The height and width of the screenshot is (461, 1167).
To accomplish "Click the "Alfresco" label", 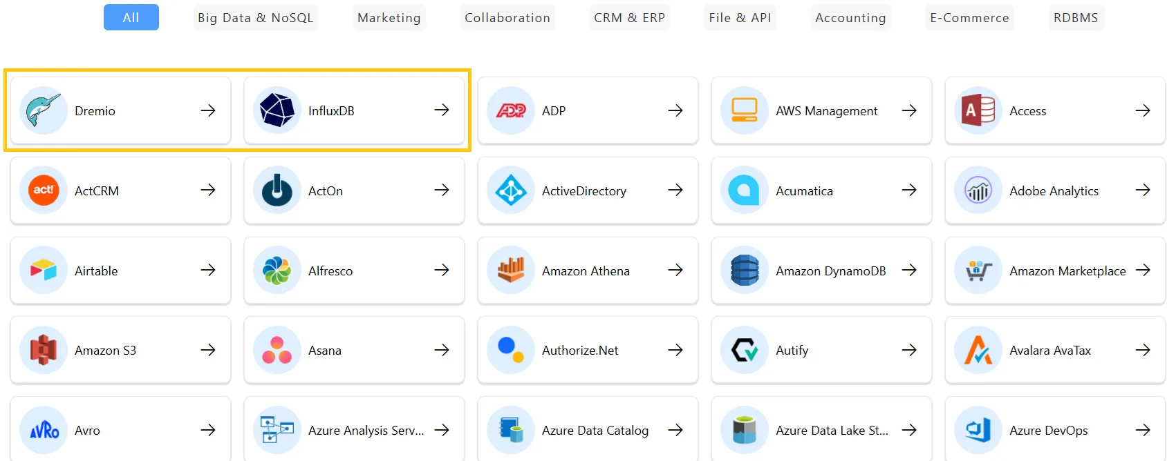I will pos(330,271).
